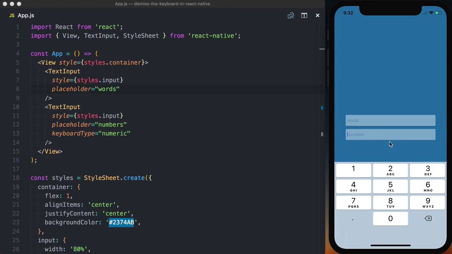The height and width of the screenshot is (254, 452).
Task: Close the App.js editor with the X
Action: [317, 15]
